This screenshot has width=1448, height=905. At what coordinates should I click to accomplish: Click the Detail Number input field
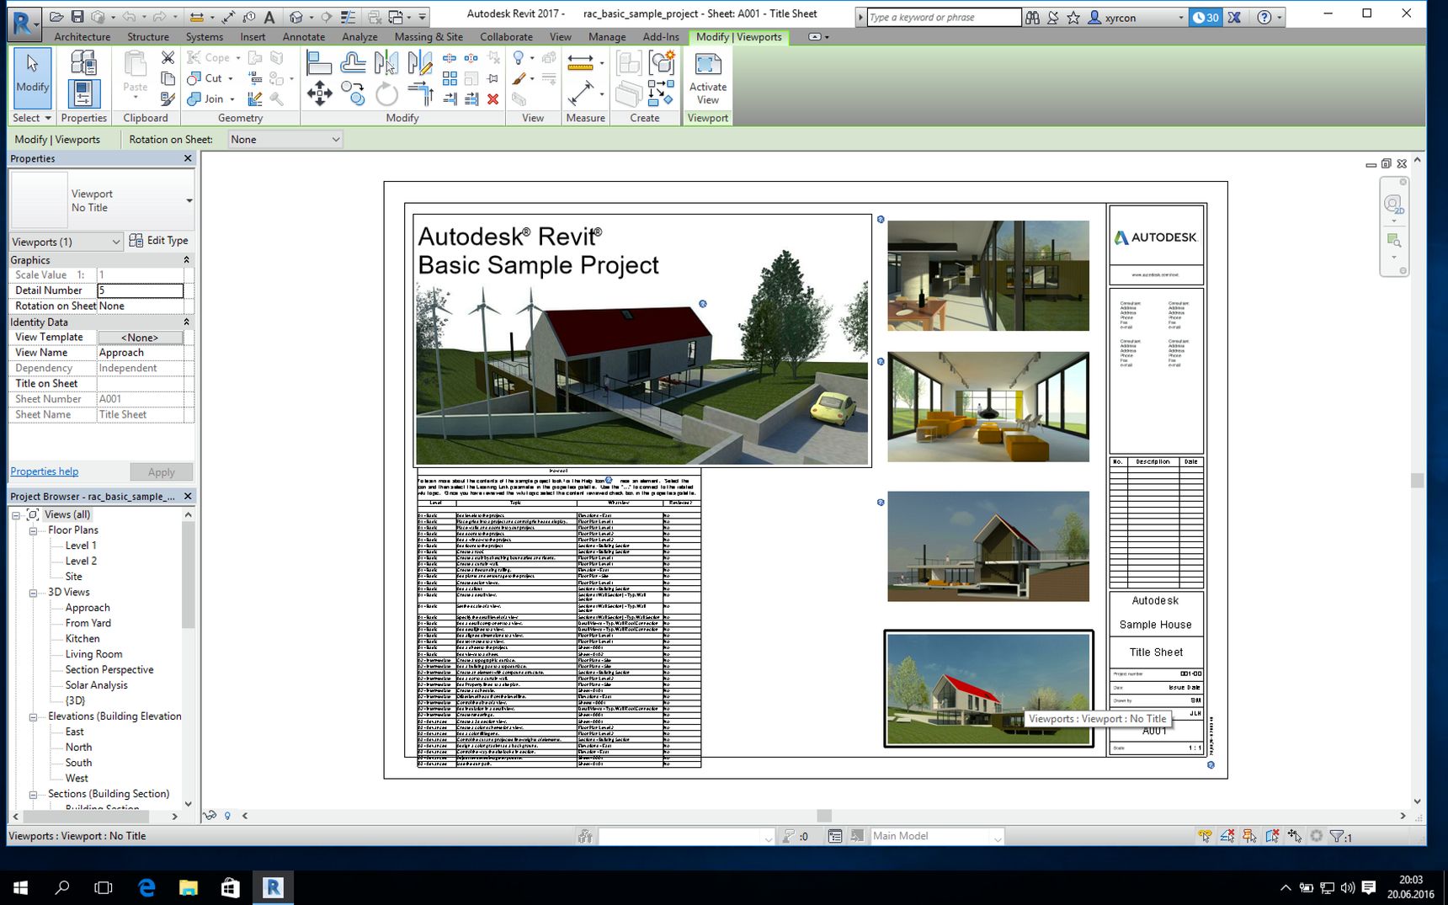click(140, 290)
